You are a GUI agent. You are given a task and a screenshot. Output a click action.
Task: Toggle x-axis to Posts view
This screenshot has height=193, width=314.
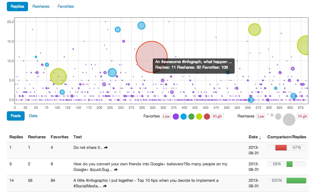click(x=16, y=116)
